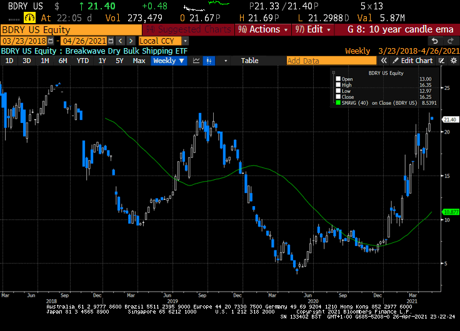
Task: Click the Edit Chart button
Action: [412, 61]
